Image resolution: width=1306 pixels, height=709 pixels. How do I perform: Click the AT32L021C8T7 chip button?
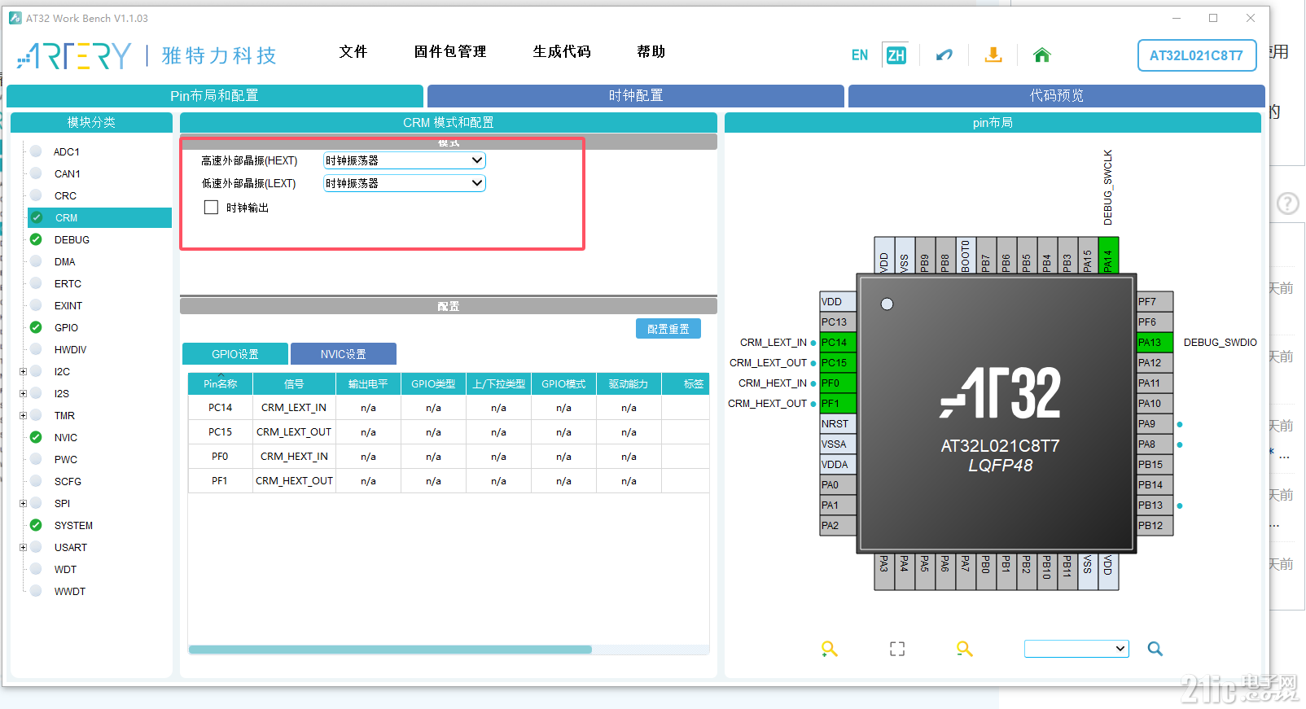(1197, 55)
